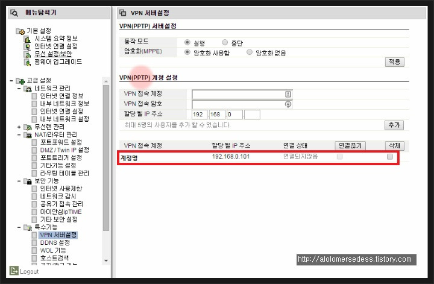The width and height of the screenshot is (434, 284).
Task: Click the last IP address octet field
Action: click(x=252, y=115)
